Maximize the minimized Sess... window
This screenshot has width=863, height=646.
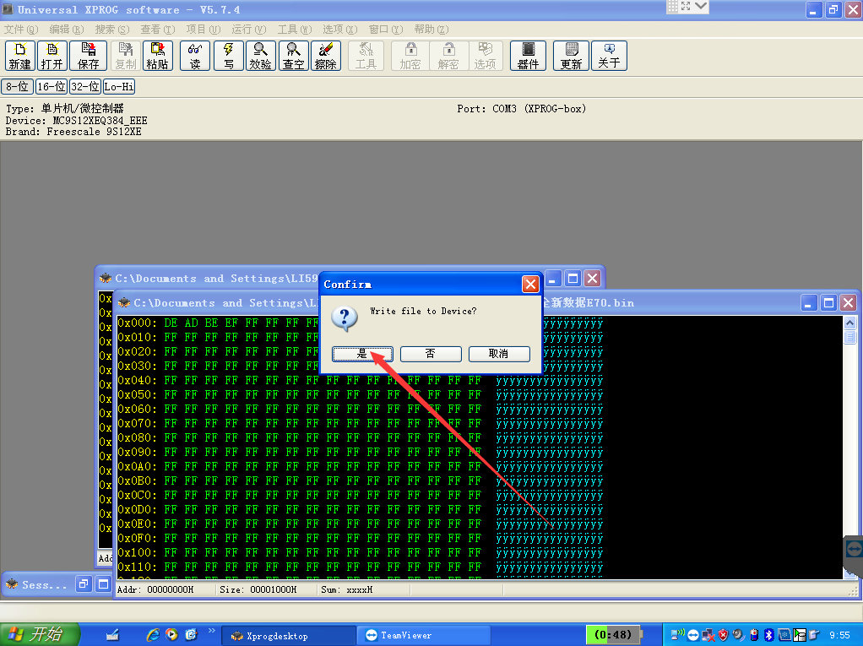point(103,584)
